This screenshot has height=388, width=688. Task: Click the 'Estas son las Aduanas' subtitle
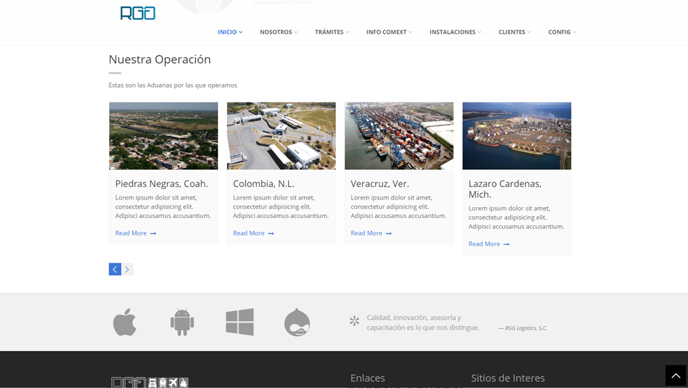[173, 85]
